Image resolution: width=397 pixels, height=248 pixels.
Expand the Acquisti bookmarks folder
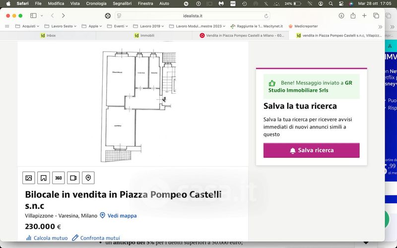click(x=28, y=26)
